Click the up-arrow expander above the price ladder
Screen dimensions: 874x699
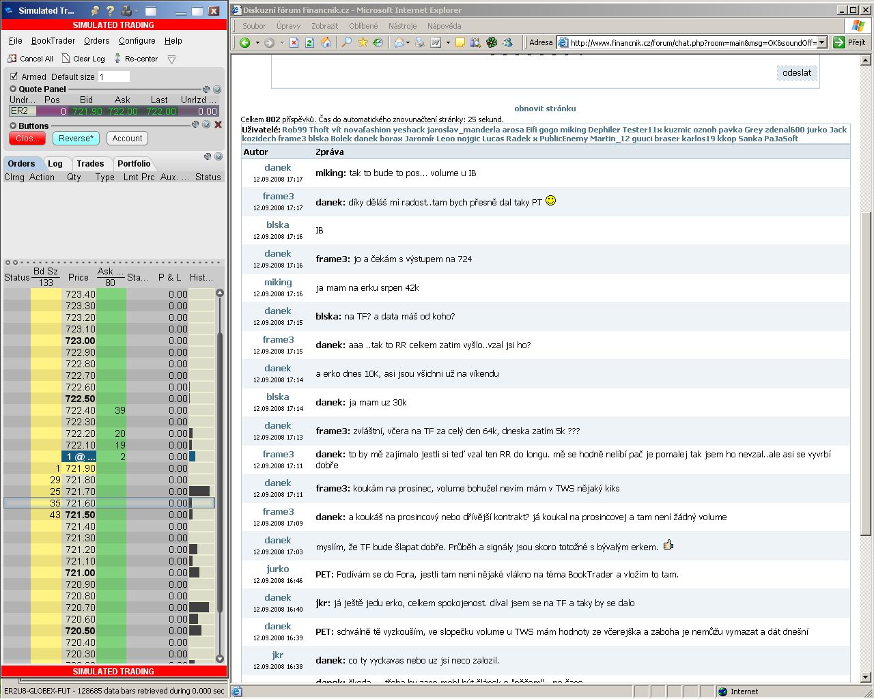pos(8,262)
